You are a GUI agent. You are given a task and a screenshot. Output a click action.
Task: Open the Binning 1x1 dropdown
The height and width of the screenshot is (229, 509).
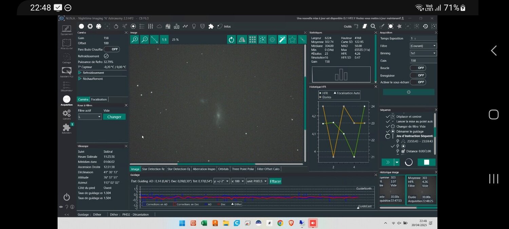pyautogui.click(x=423, y=53)
